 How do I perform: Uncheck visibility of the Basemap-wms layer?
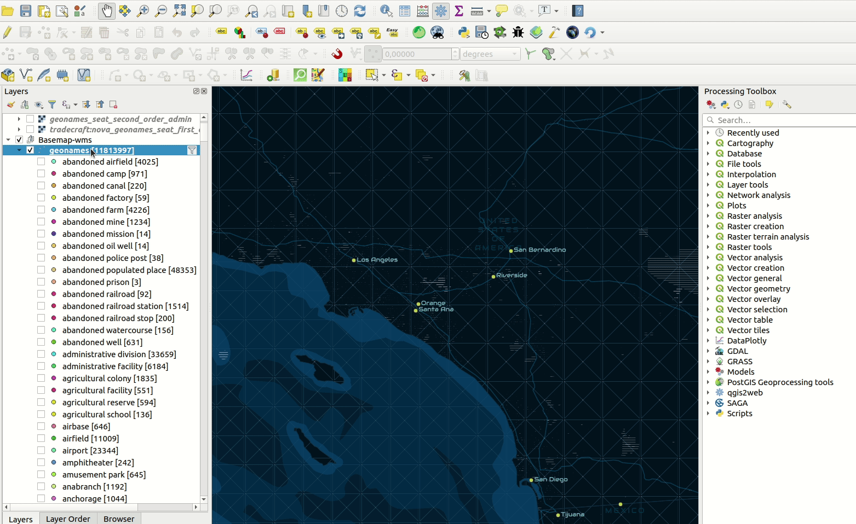18,139
